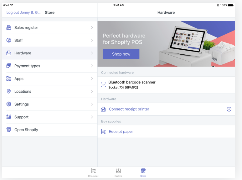Click the Store title in header
The width and height of the screenshot is (242, 180).
point(50,13)
